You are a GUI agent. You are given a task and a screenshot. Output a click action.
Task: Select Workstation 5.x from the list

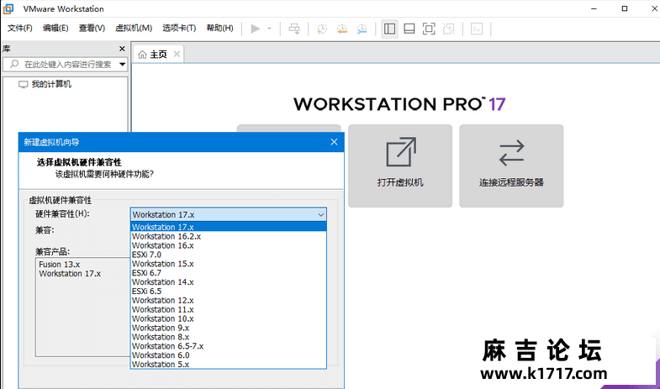(x=229, y=365)
